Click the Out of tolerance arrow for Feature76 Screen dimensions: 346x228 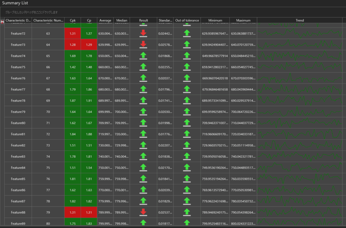pyautogui.click(x=187, y=78)
